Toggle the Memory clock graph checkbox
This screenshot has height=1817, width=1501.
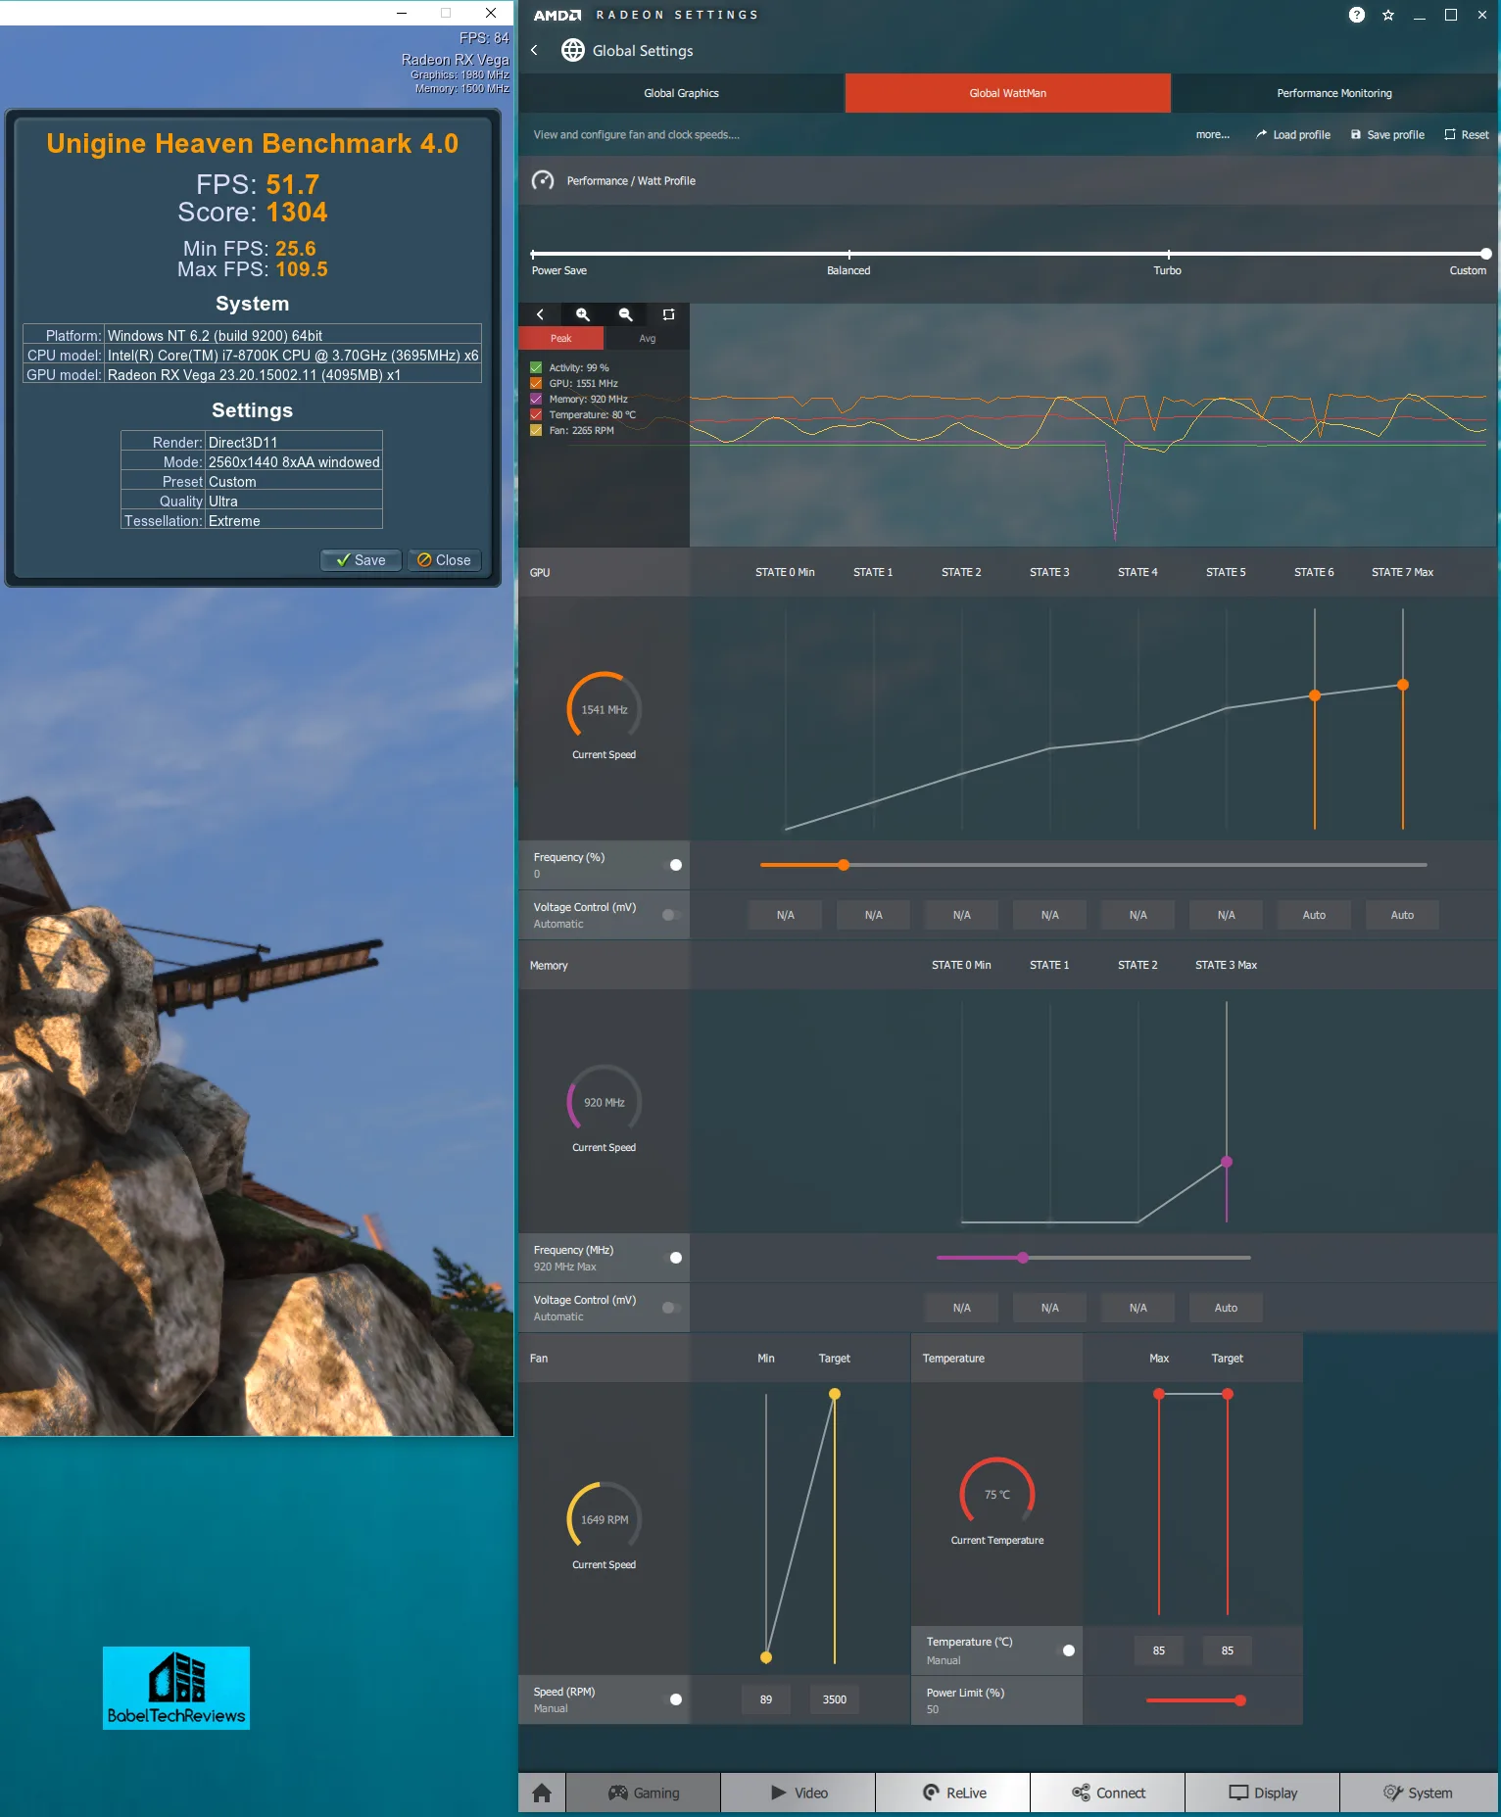pyautogui.click(x=536, y=399)
